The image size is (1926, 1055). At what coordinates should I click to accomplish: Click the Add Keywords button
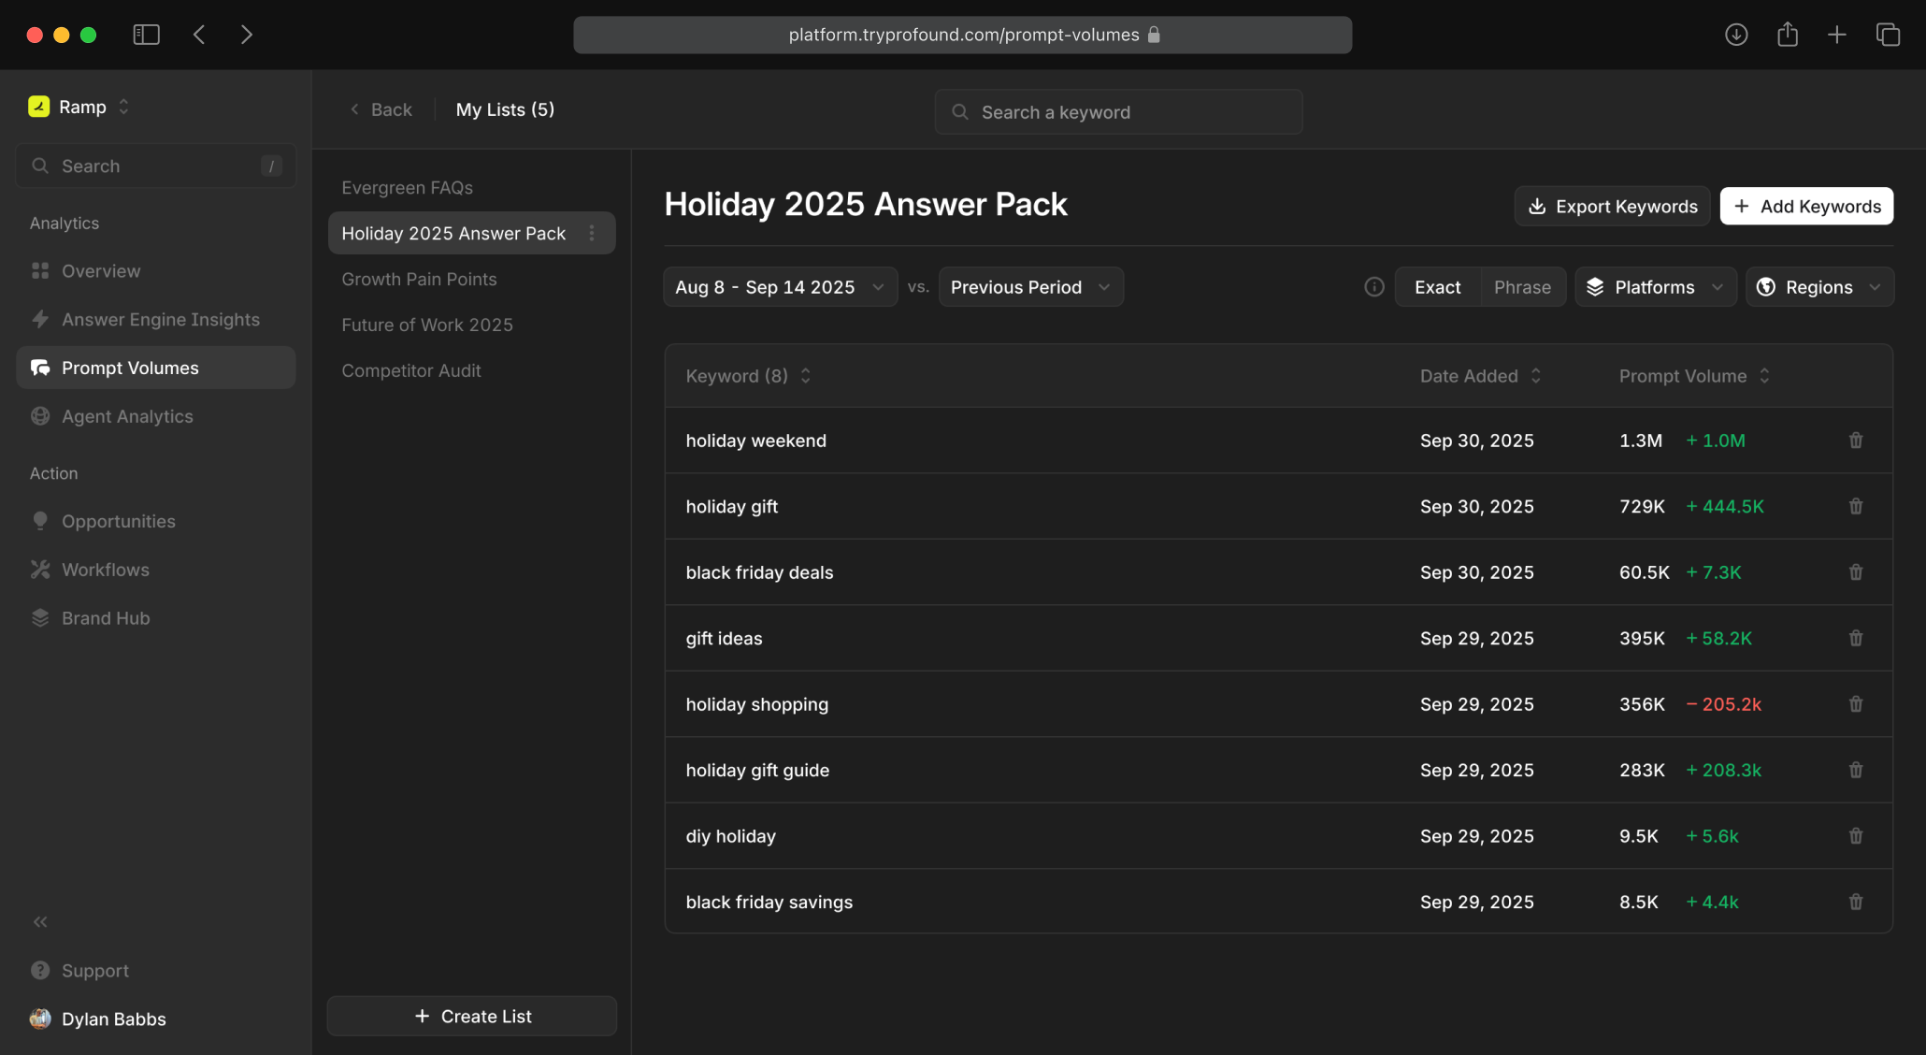tap(1806, 207)
